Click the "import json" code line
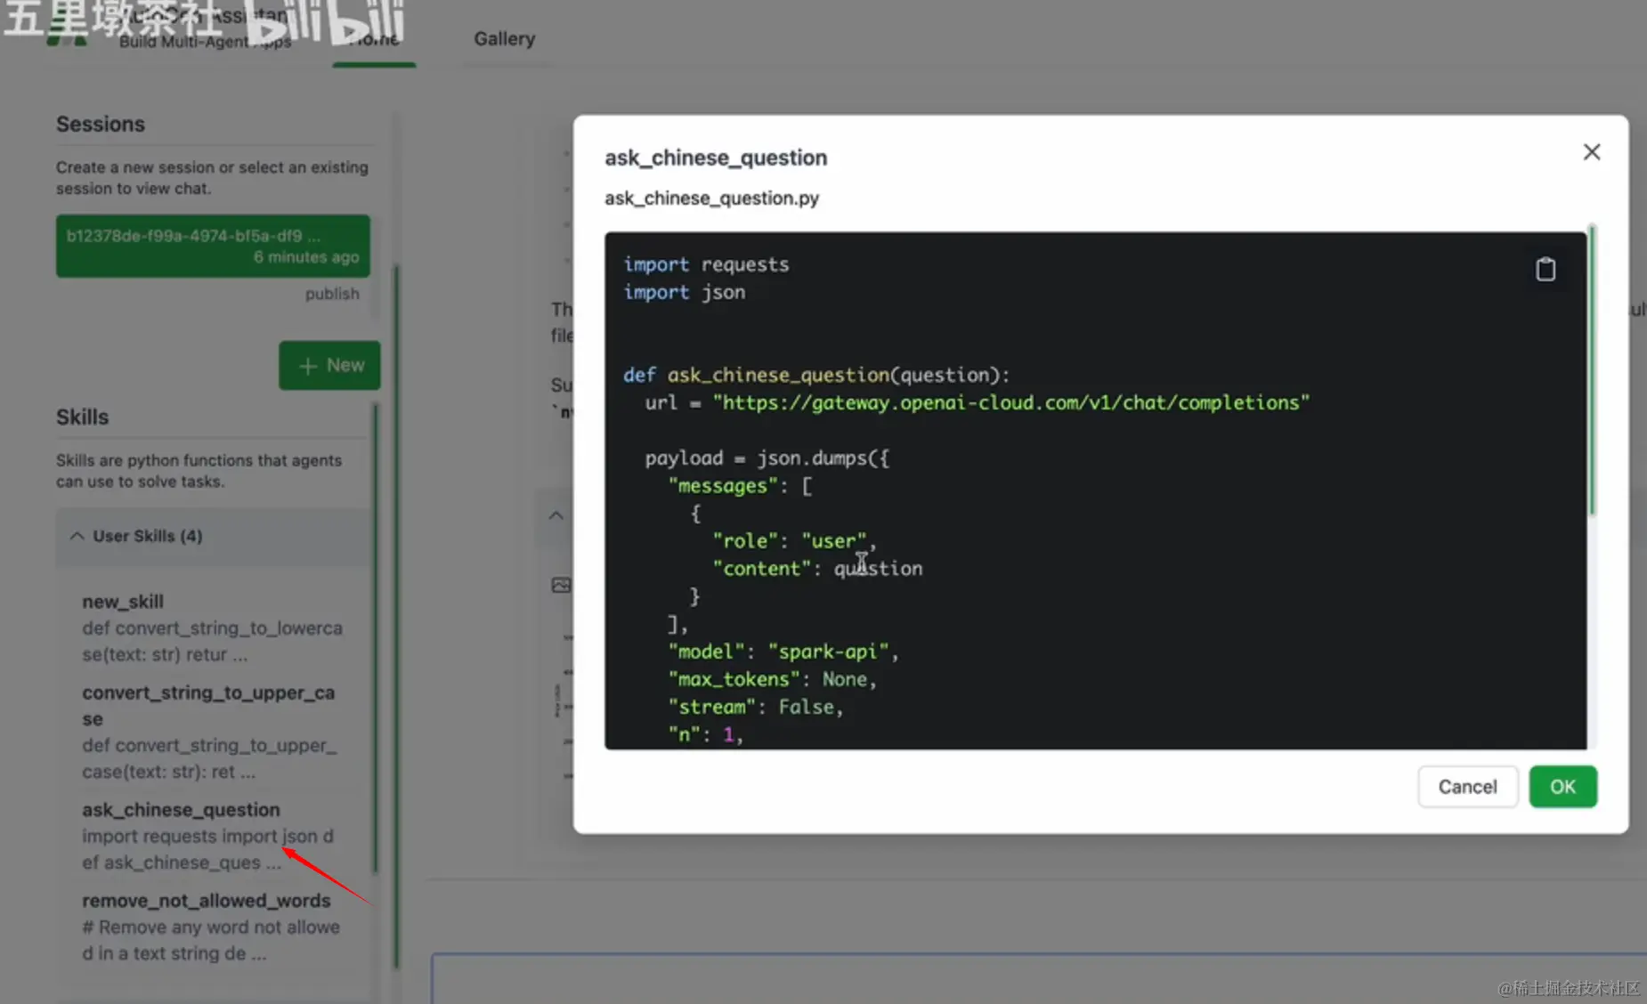This screenshot has width=1647, height=1004. pyautogui.click(x=684, y=292)
